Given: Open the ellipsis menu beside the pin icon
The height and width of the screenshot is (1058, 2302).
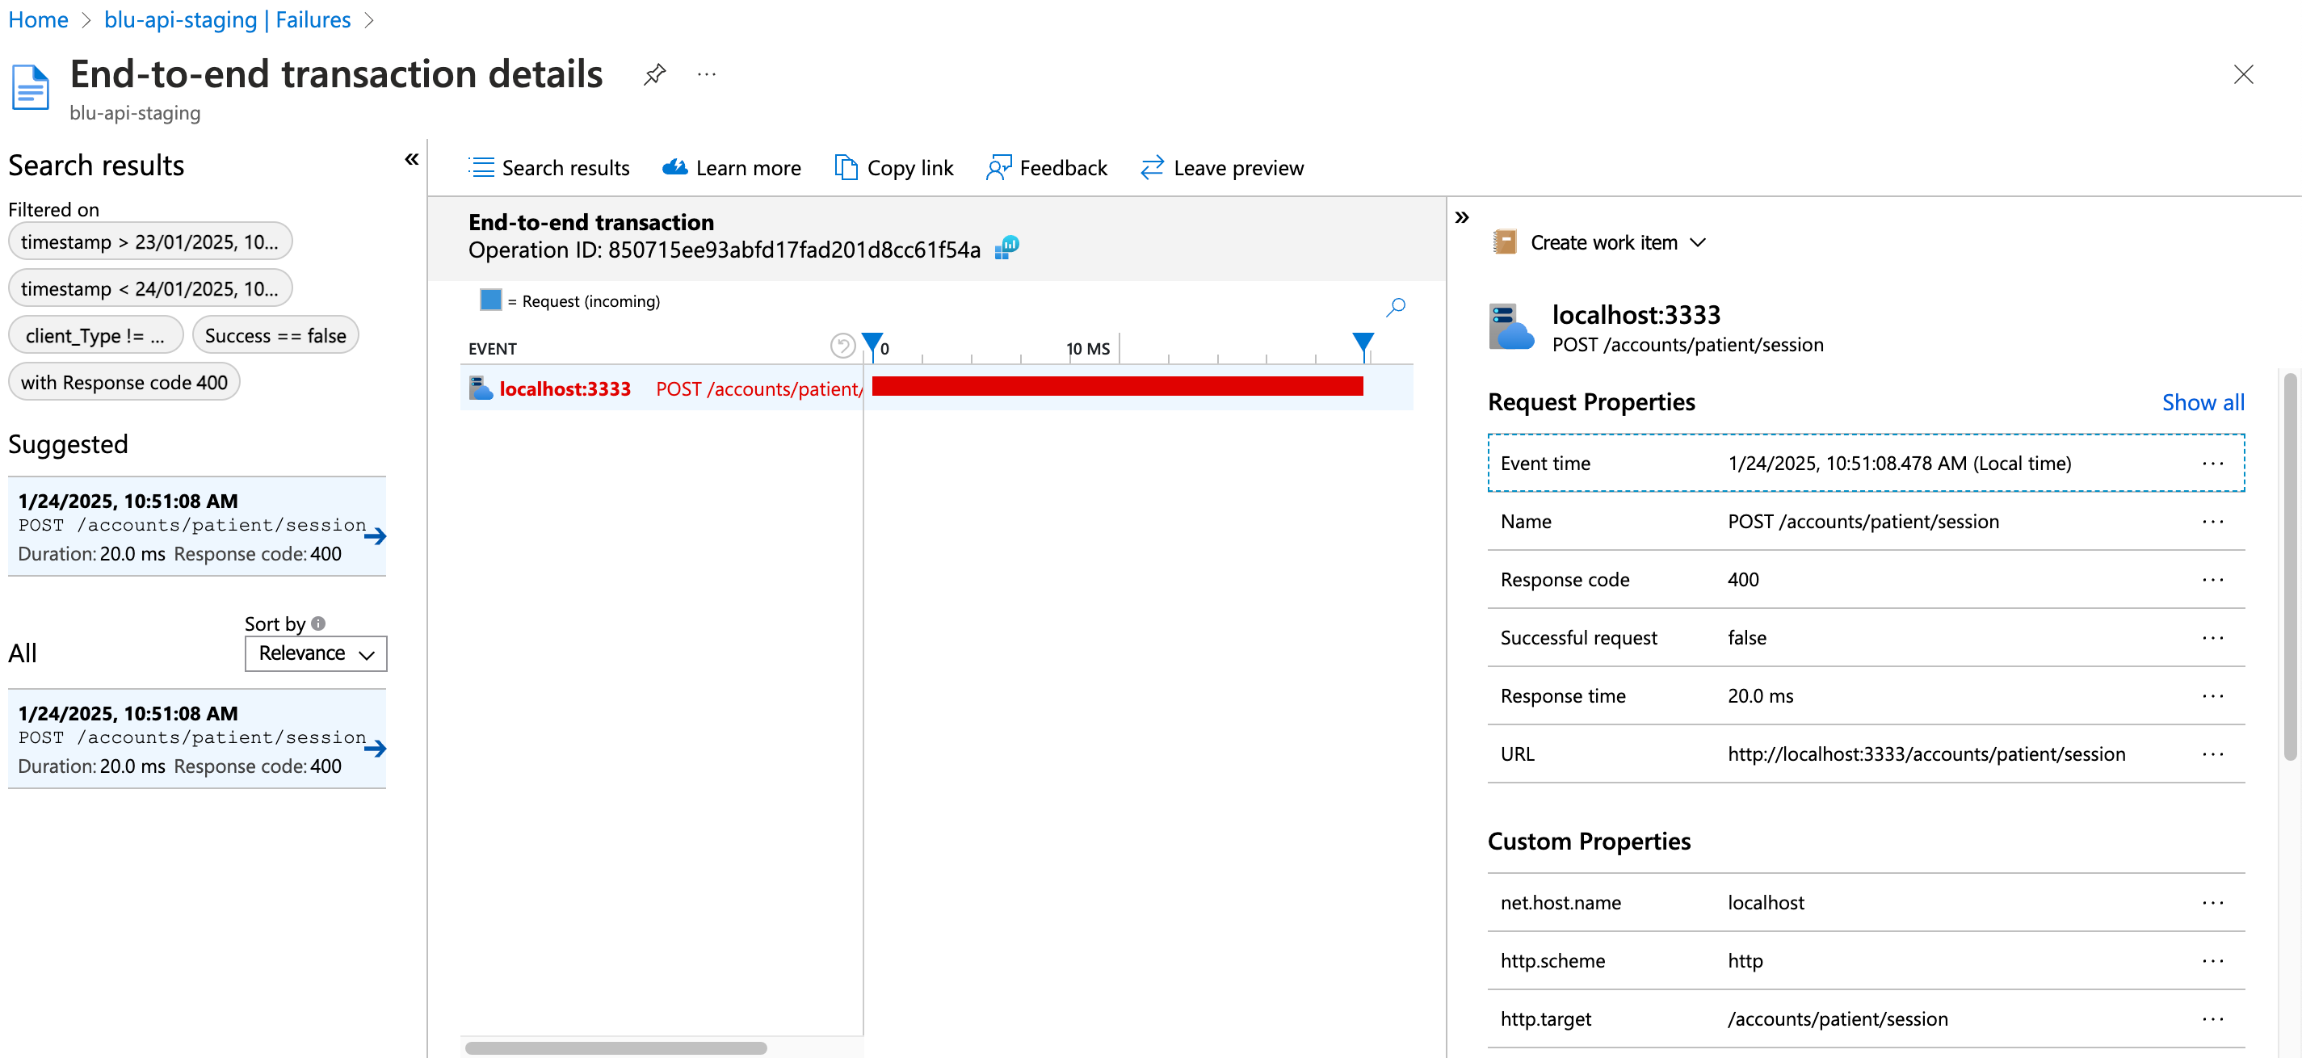Looking at the screenshot, I should click(706, 74).
